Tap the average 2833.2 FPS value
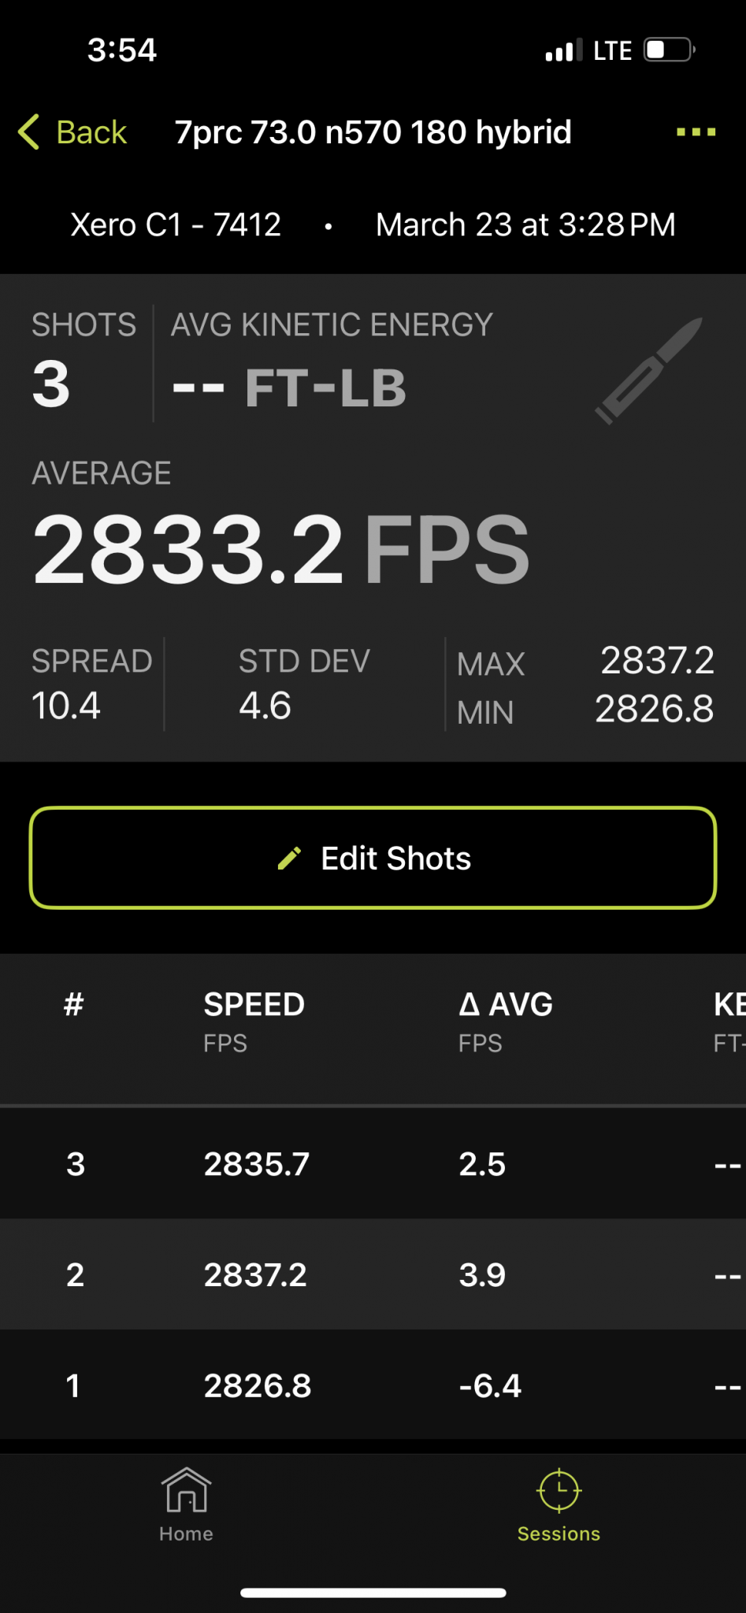Viewport: 746px width, 1613px height. pos(280,549)
